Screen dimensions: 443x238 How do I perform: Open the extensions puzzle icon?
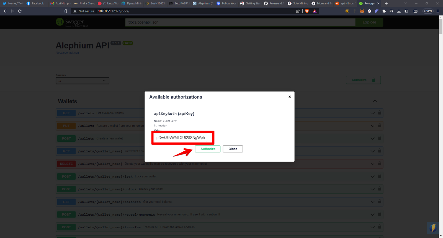[x=384, y=11]
